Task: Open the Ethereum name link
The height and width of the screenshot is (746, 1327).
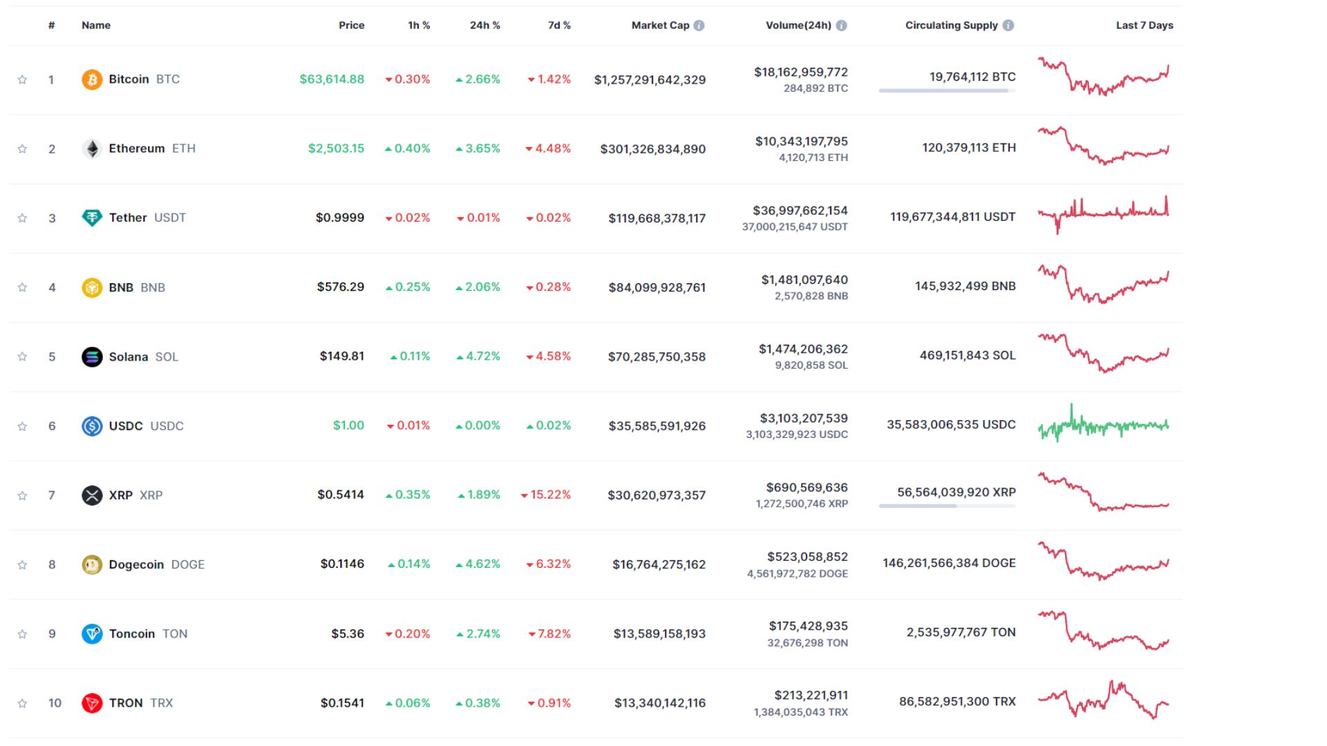Action: (x=136, y=148)
